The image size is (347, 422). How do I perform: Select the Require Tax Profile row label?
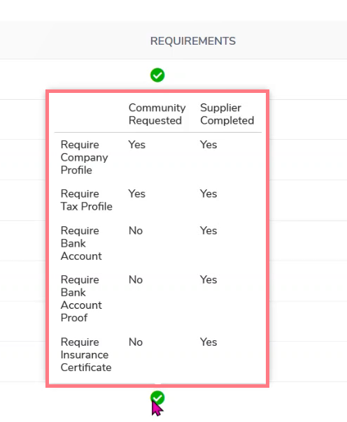(87, 201)
